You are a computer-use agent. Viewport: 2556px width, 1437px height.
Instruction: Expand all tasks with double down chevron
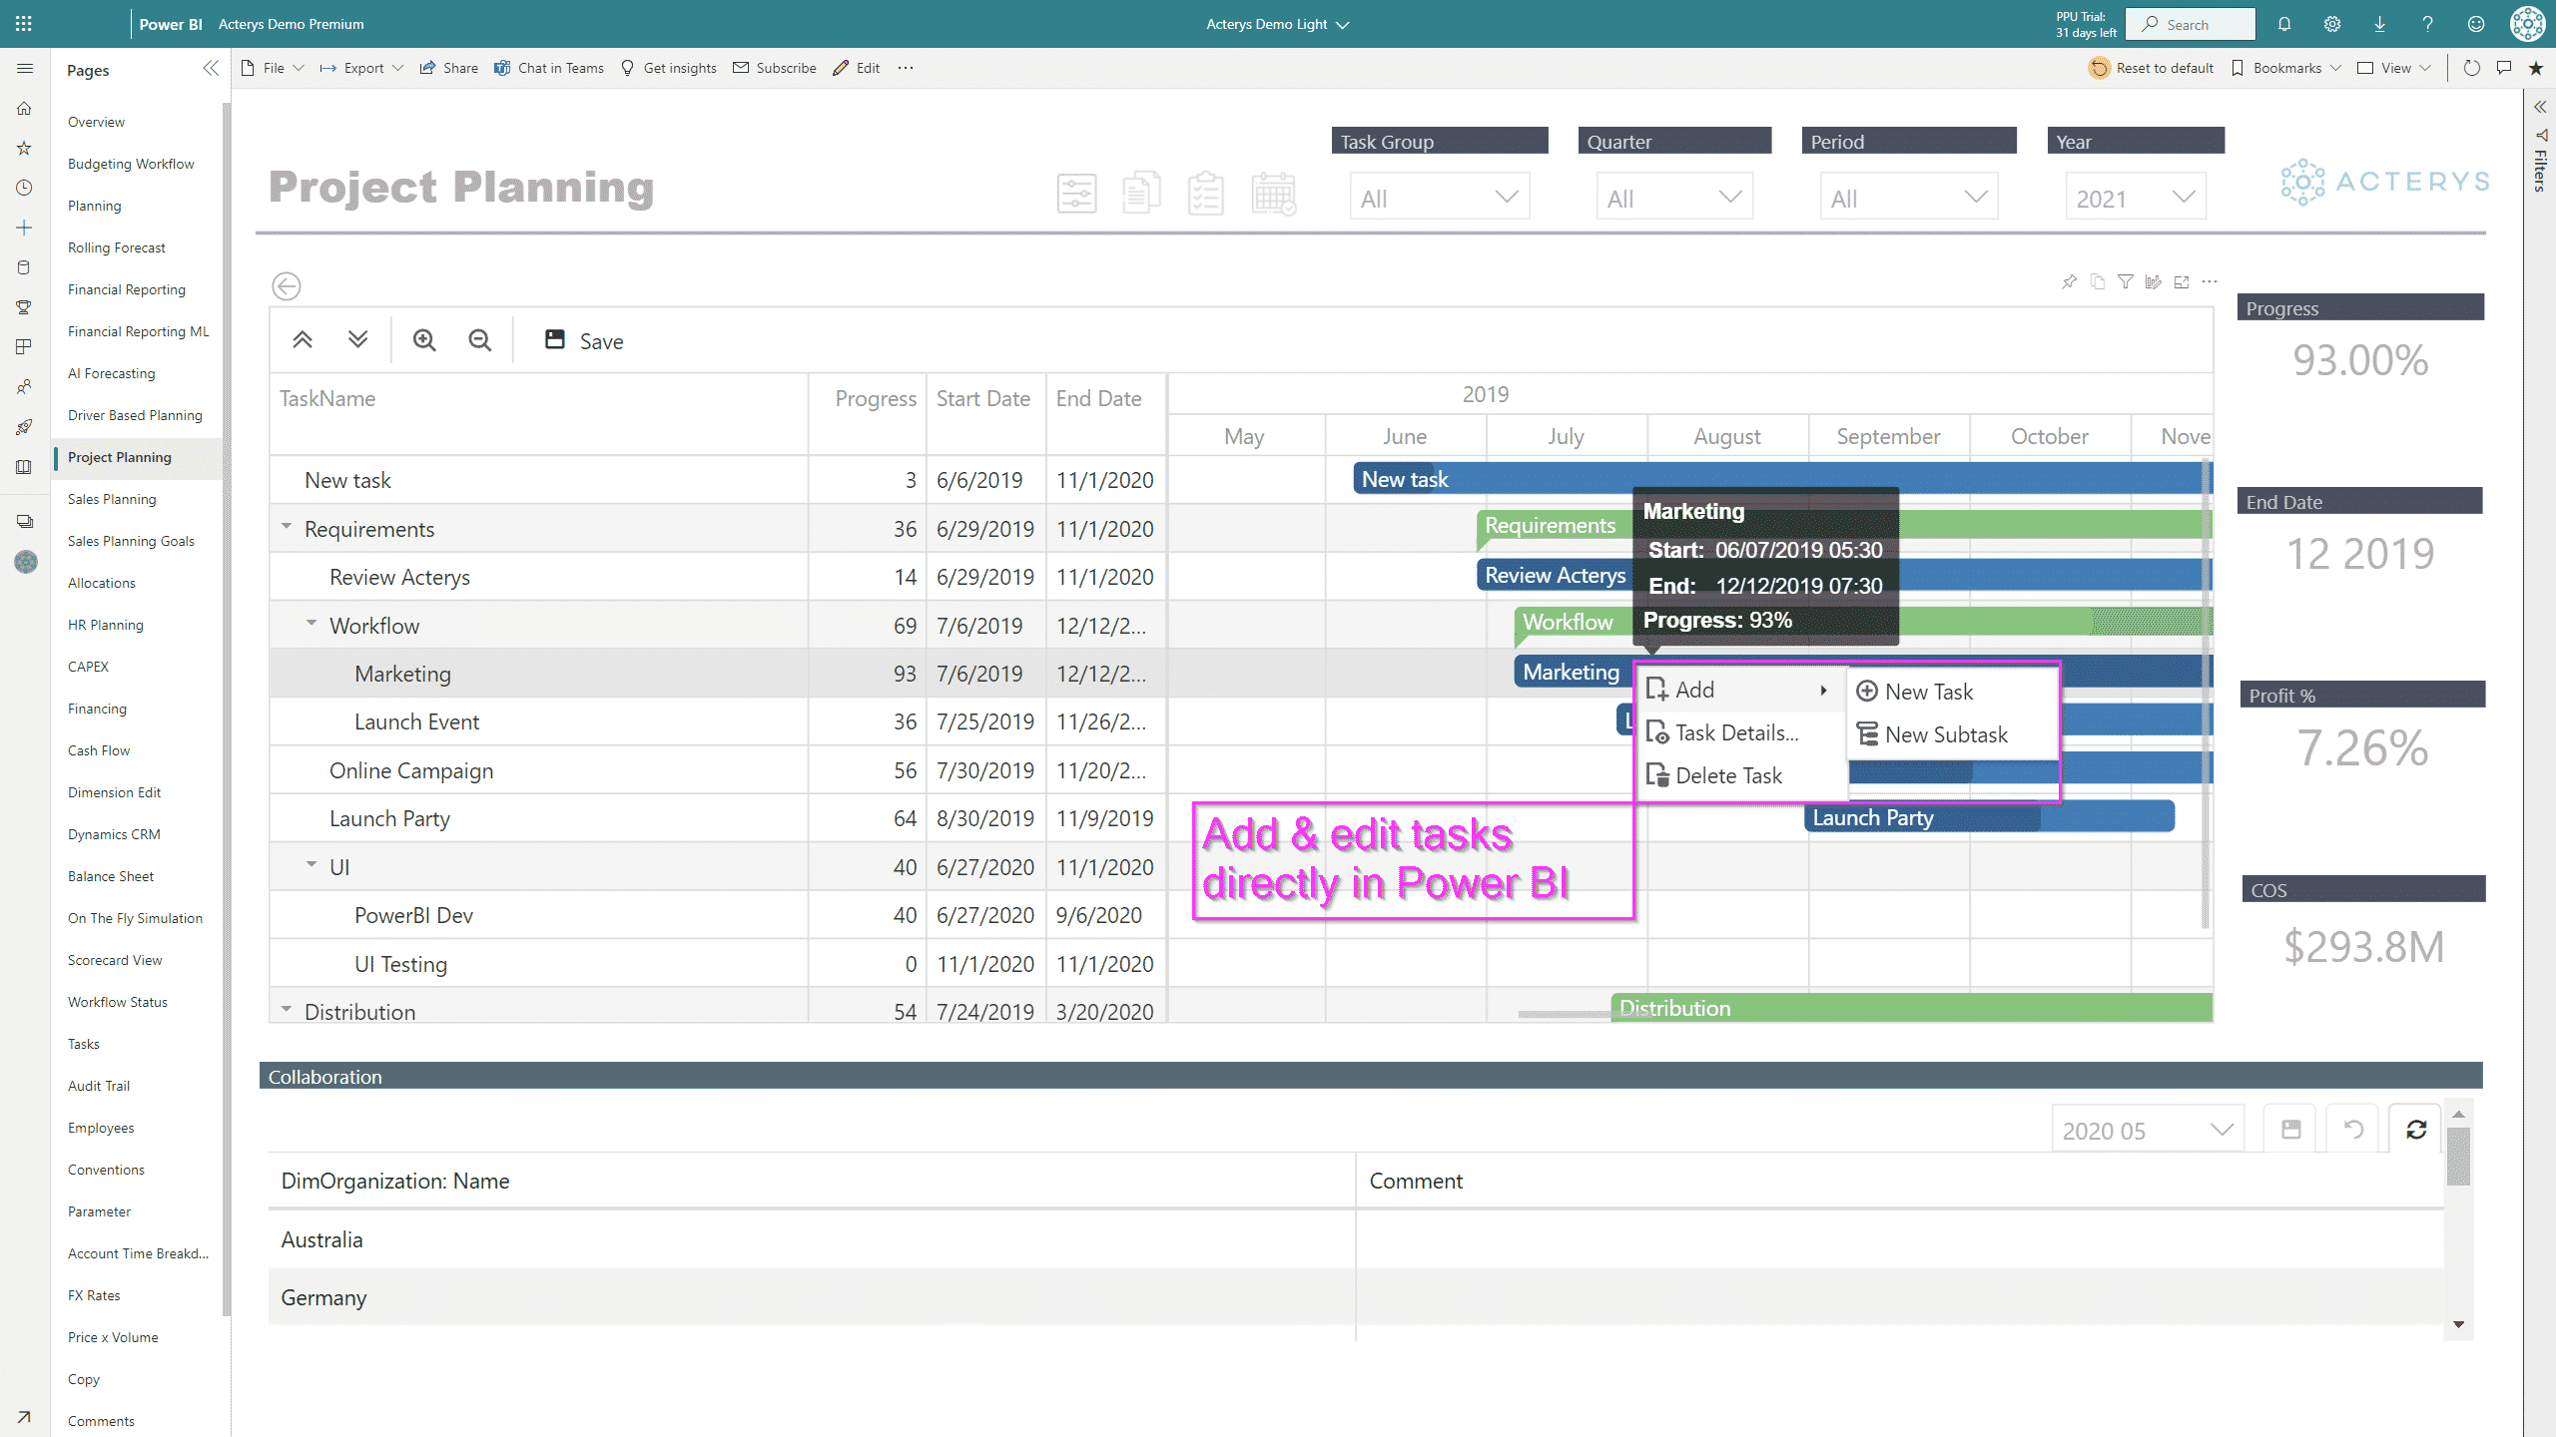pyautogui.click(x=357, y=340)
